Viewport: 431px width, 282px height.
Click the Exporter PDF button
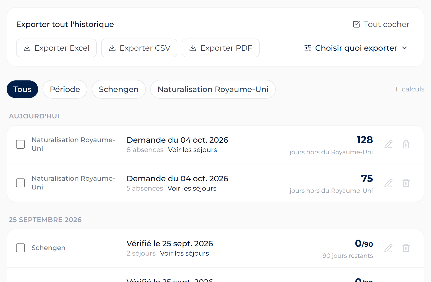click(x=221, y=48)
